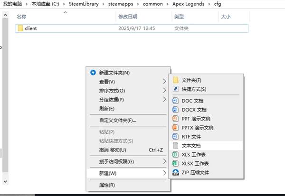Create a new XLS 工作表
The image size is (285, 196).
coord(206,154)
